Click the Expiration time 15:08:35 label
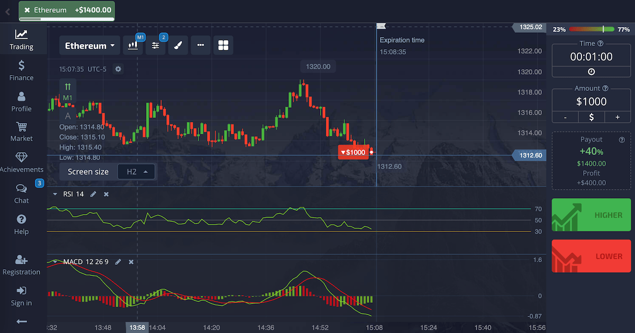635x333 pixels. tap(402, 46)
